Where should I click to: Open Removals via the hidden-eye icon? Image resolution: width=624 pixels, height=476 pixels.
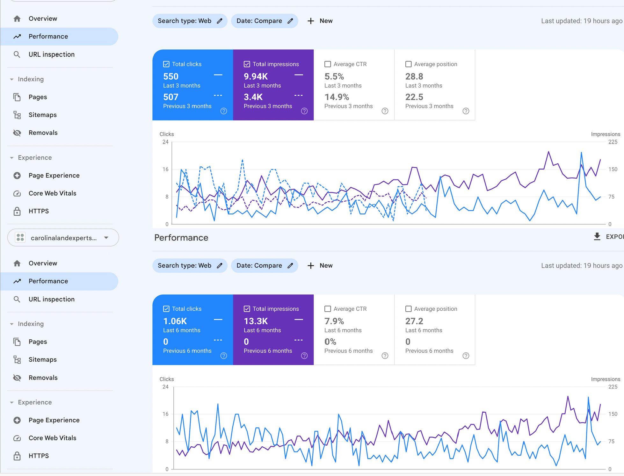point(17,133)
